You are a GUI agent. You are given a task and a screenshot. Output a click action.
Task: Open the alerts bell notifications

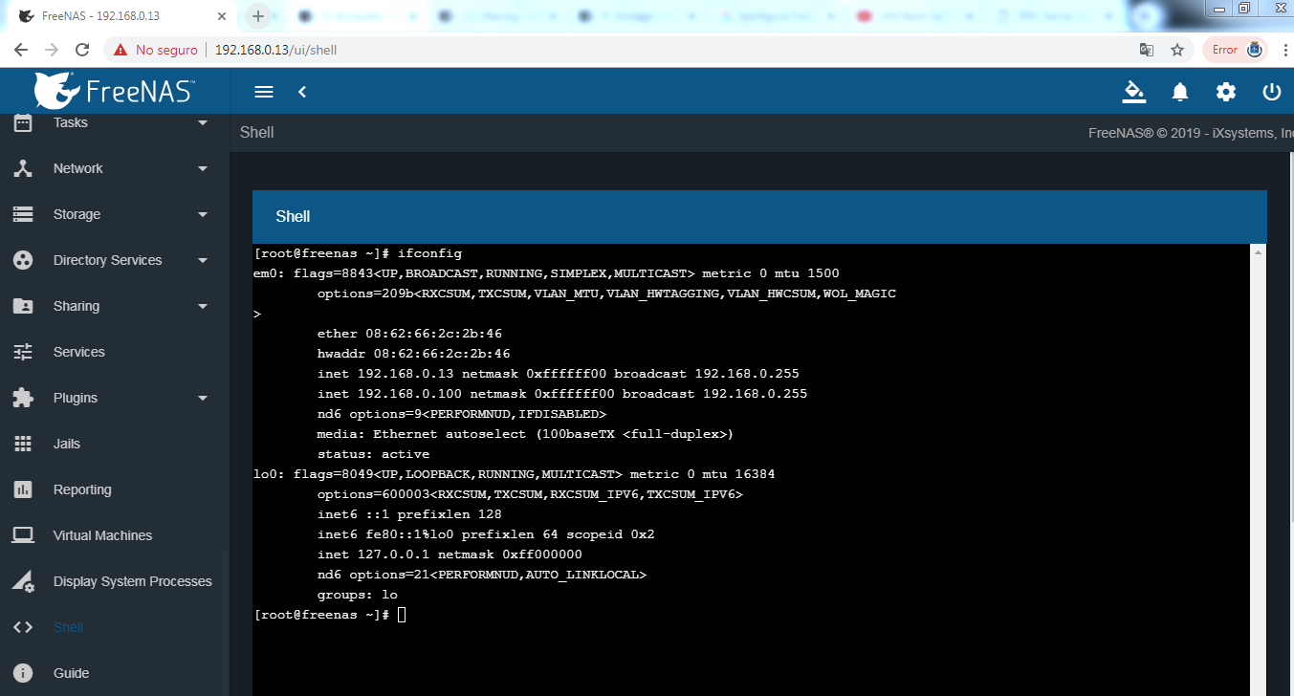coord(1180,92)
